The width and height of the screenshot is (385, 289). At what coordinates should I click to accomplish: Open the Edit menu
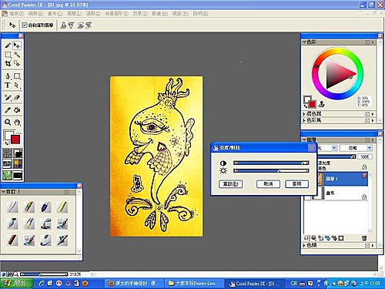click(35, 13)
